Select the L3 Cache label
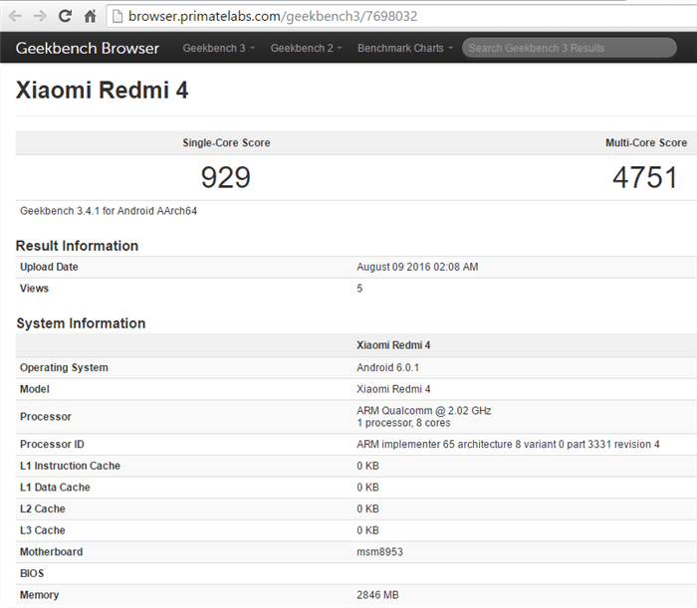 pos(43,530)
